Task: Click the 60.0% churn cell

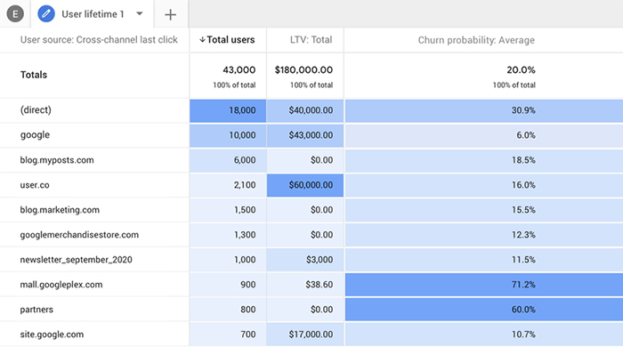Action: 484,310
